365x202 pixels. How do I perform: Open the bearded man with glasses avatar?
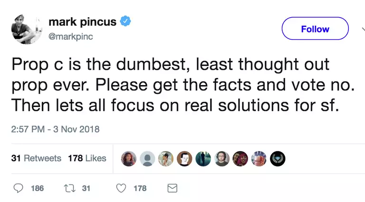click(221, 159)
